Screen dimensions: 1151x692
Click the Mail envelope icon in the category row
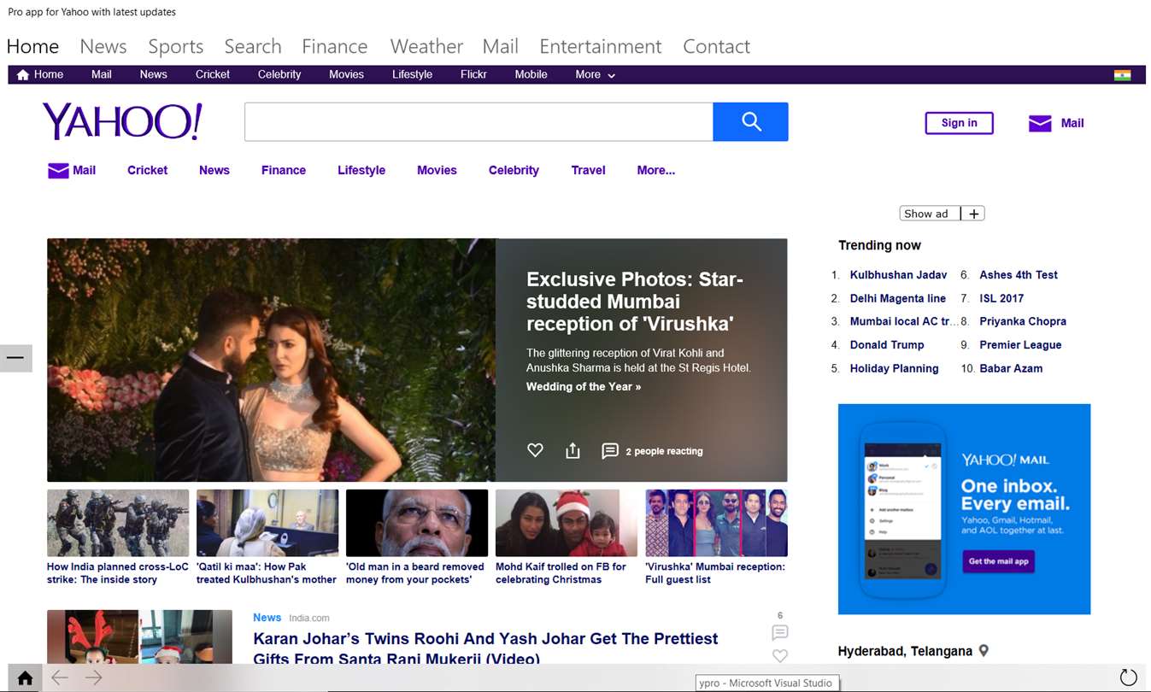(x=58, y=170)
